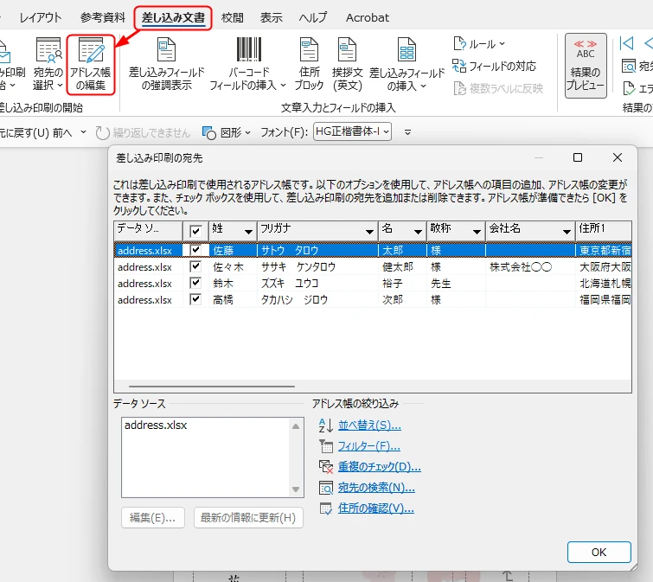Open ルール rules menu
Image resolution: width=653 pixels, height=582 pixels.
pos(479,44)
